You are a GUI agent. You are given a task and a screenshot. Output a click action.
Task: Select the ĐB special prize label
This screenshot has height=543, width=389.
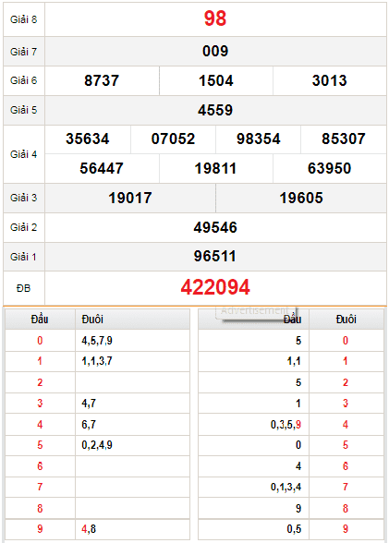coord(23,288)
